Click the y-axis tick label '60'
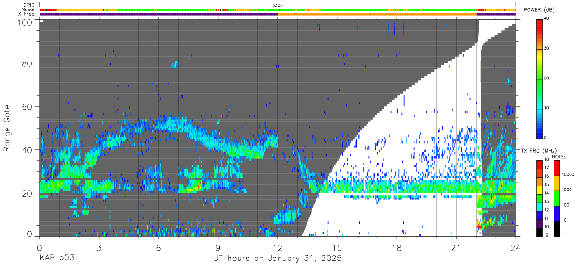Viewport: 580px width, 268px height. (x=27, y=106)
